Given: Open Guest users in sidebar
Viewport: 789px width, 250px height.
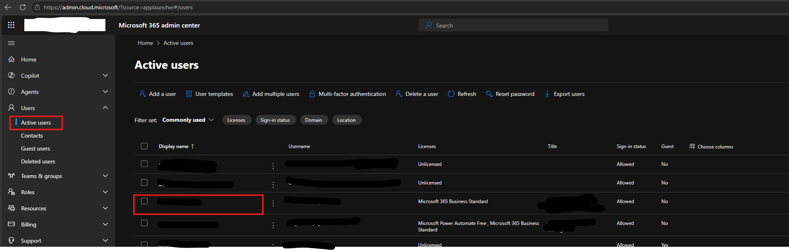Looking at the screenshot, I should click(36, 148).
